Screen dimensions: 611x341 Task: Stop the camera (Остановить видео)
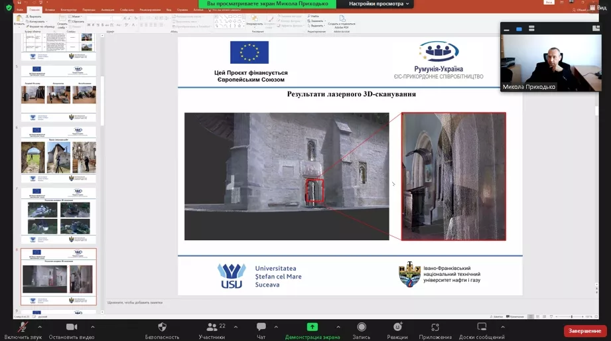[72, 327]
